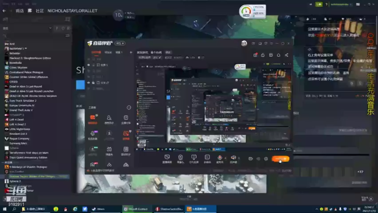
Task: Toggle visibility eye for the 全屏 5 source
Action: (88, 65)
